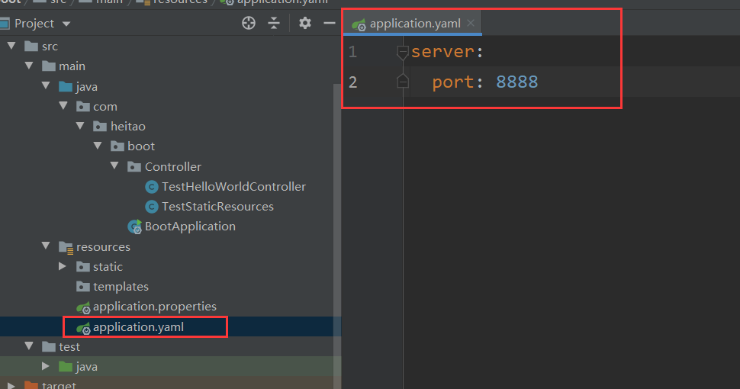Close the application.yaml editor tab
Screen dimensions: 740x389
[471, 23]
